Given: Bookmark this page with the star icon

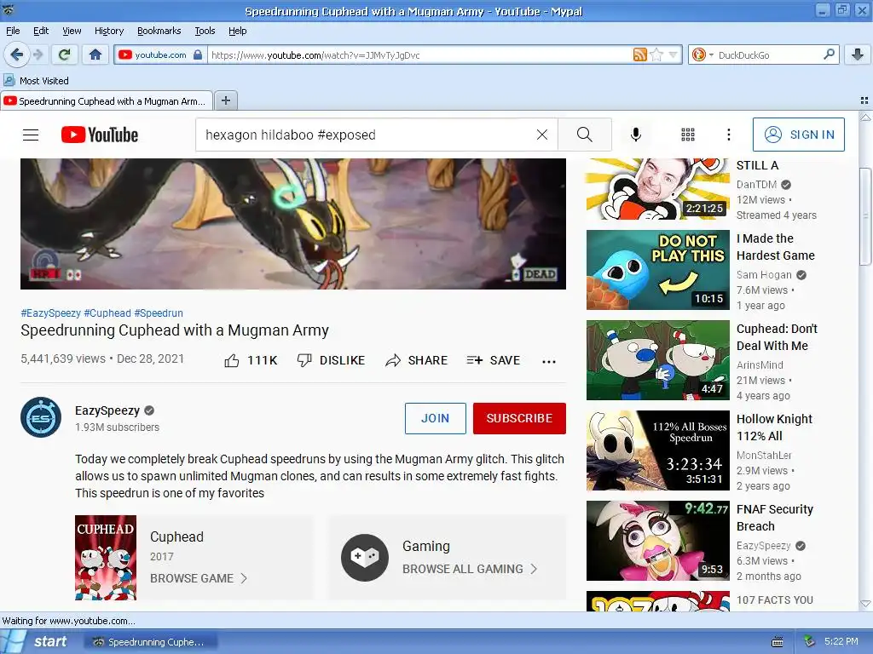Looking at the screenshot, I should (x=656, y=54).
